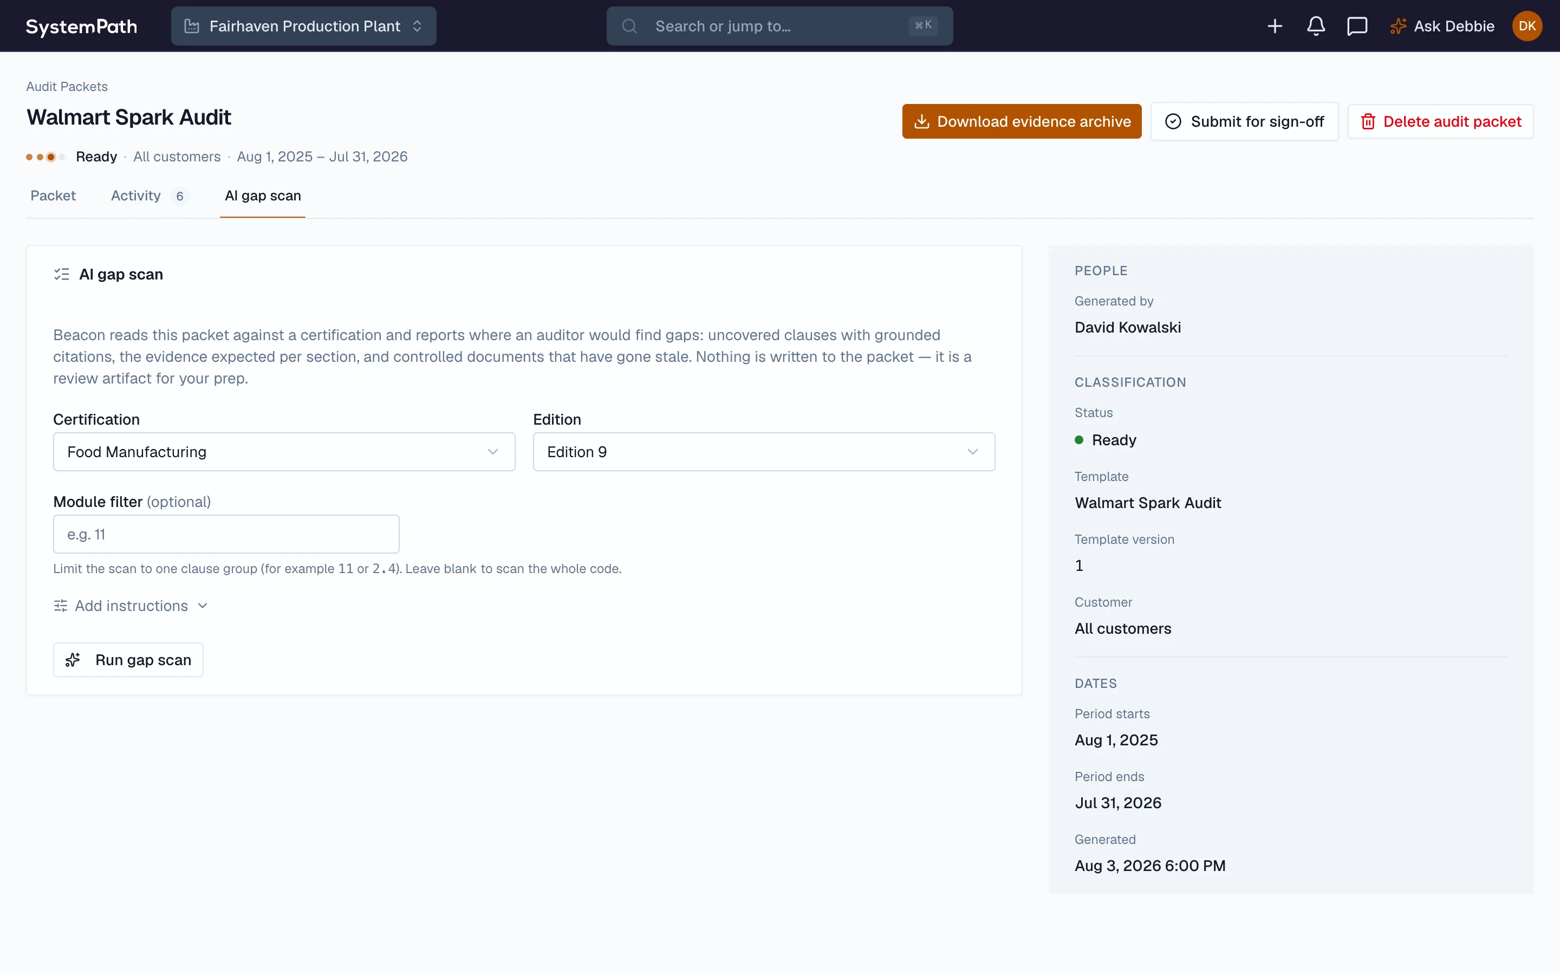Switch to the Packet tab
This screenshot has width=1560, height=975.
click(53, 196)
